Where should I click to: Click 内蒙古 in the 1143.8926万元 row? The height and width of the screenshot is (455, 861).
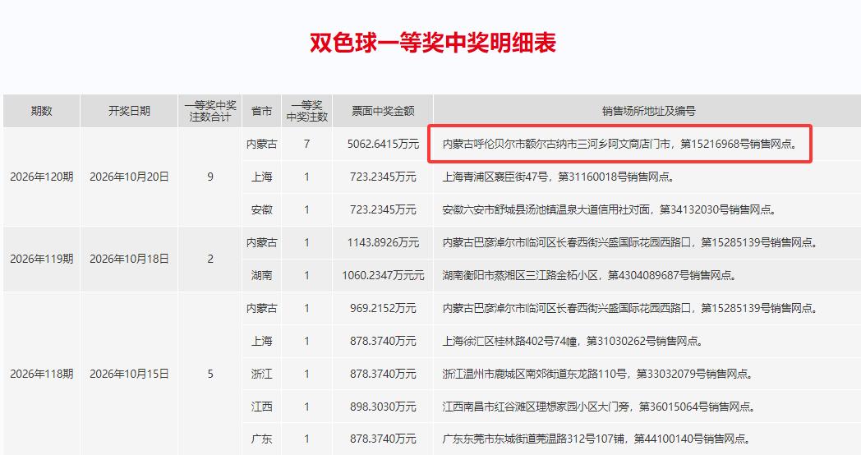tap(261, 242)
